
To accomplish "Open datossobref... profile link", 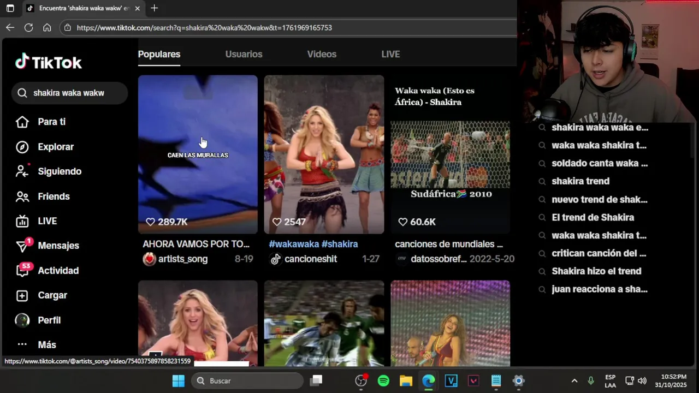I will (x=439, y=259).
